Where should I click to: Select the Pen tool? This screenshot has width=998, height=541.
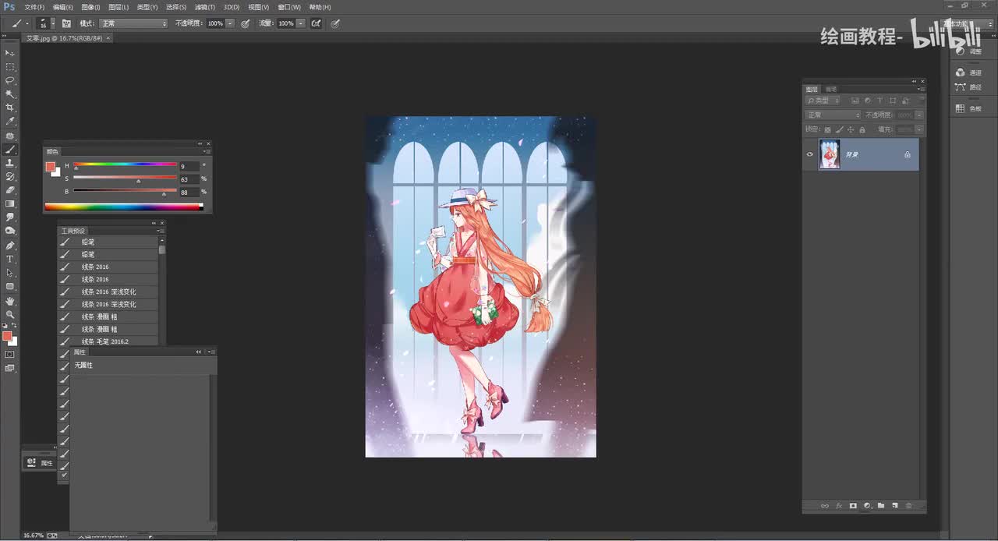point(10,245)
